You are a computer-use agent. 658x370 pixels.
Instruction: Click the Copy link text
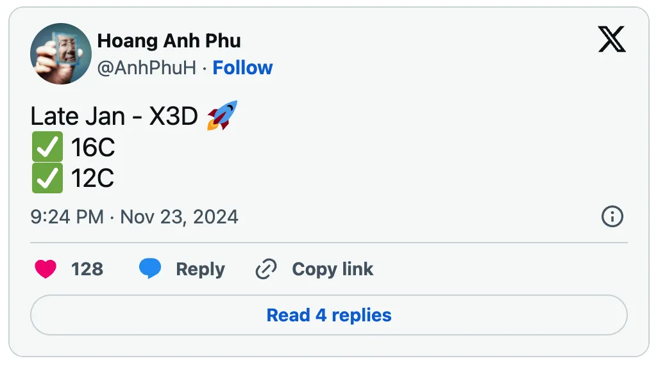333,269
